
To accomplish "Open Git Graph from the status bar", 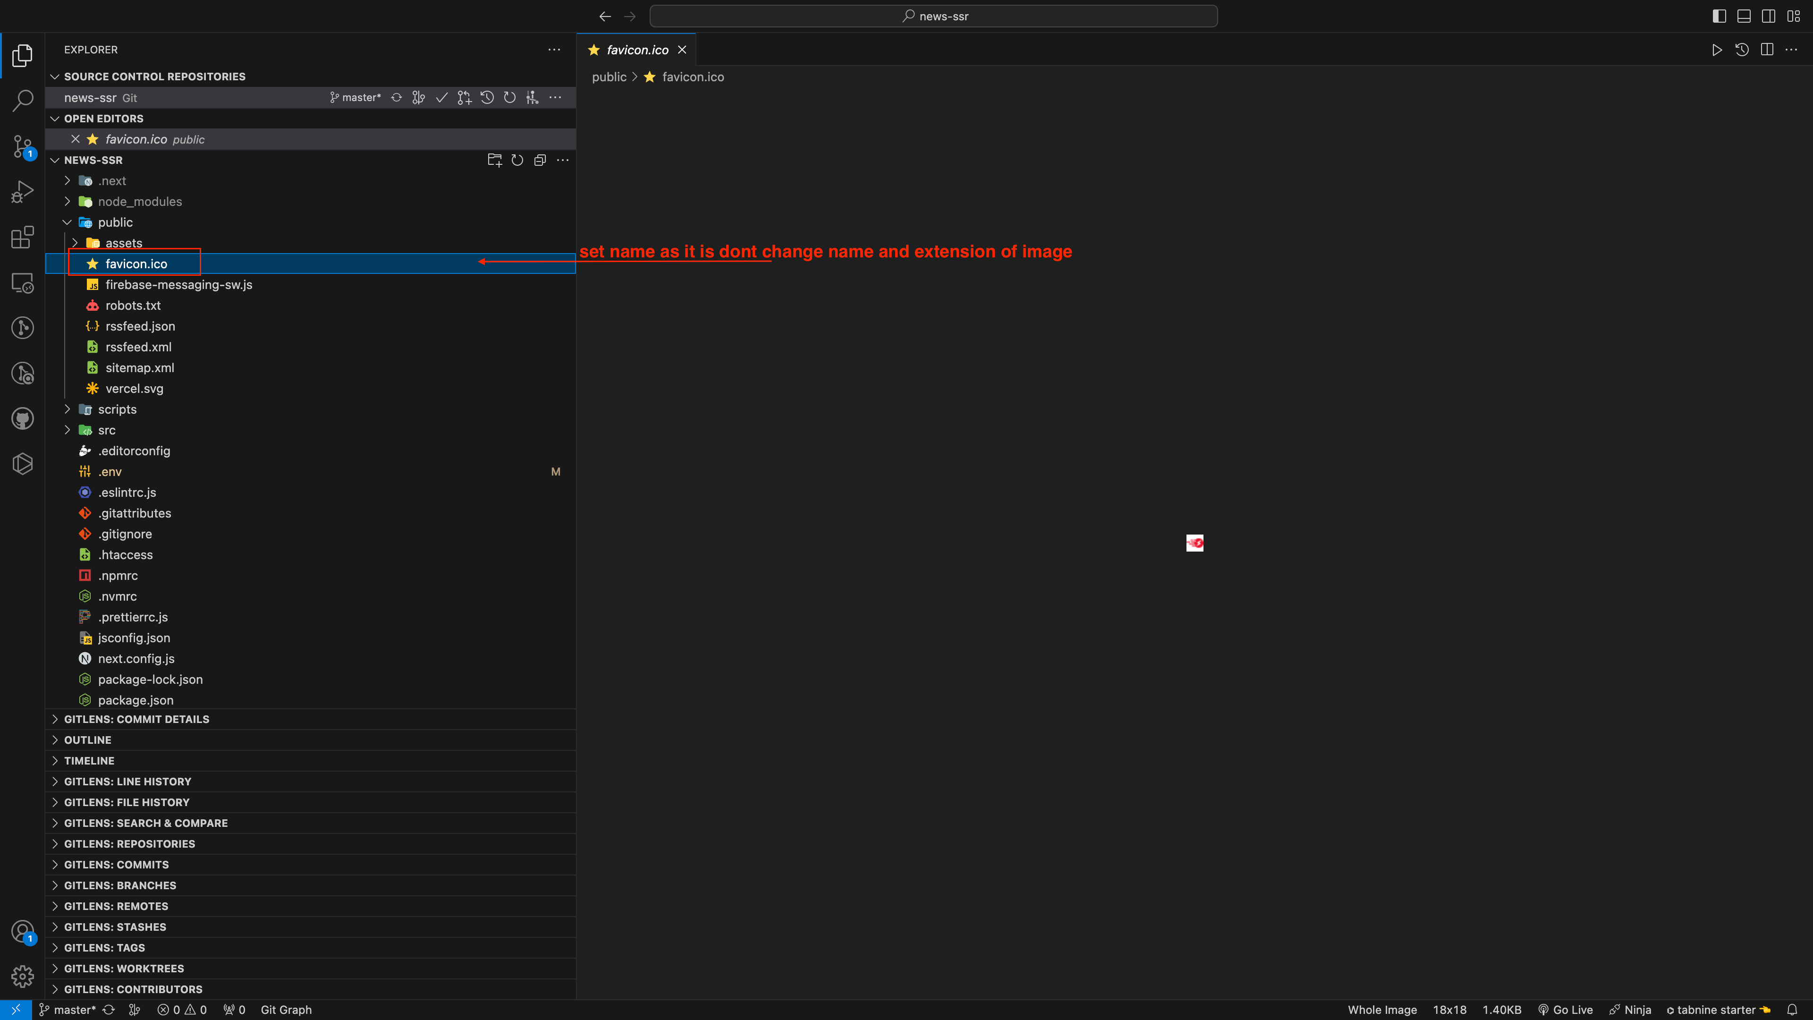I will [x=286, y=1010].
